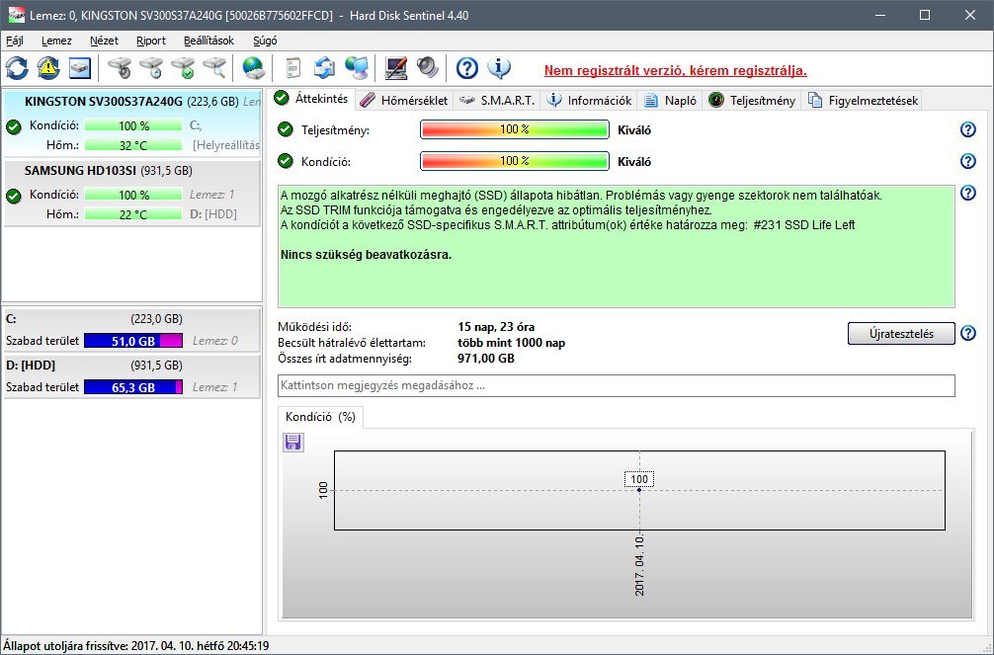Click the disk with stethoscope test icon
The height and width of the screenshot is (655, 994).
[120, 68]
